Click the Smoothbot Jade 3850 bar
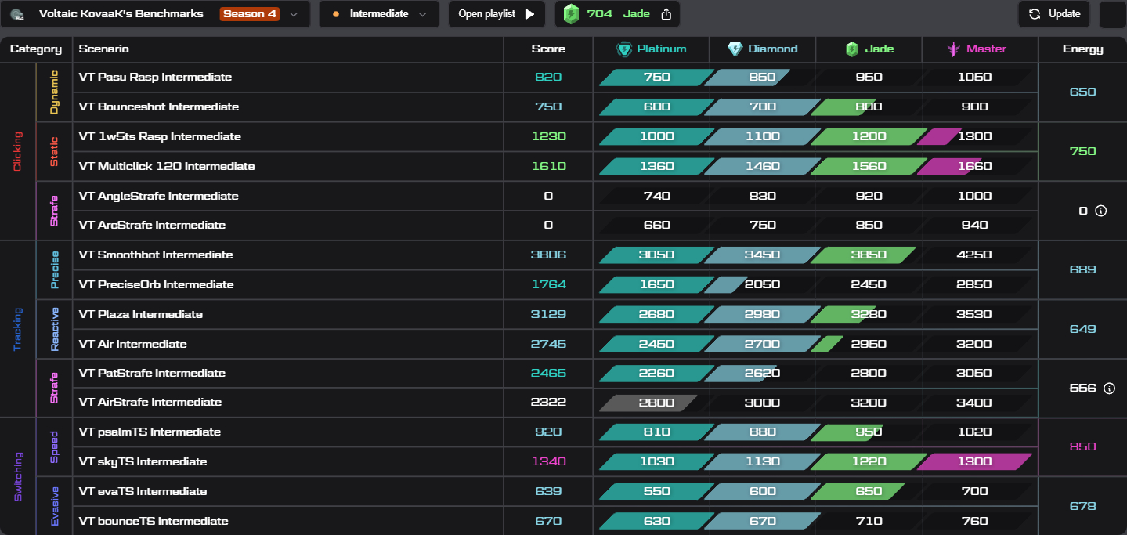1127x535 pixels. (x=863, y=255)
